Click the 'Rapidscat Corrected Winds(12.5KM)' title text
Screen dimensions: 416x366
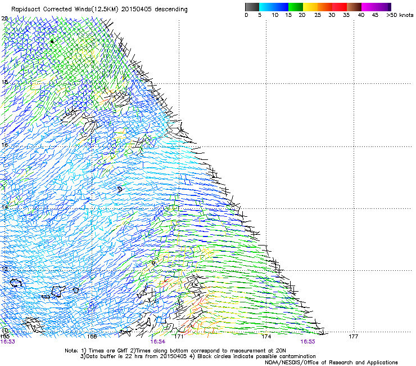[x=65, y=10]
